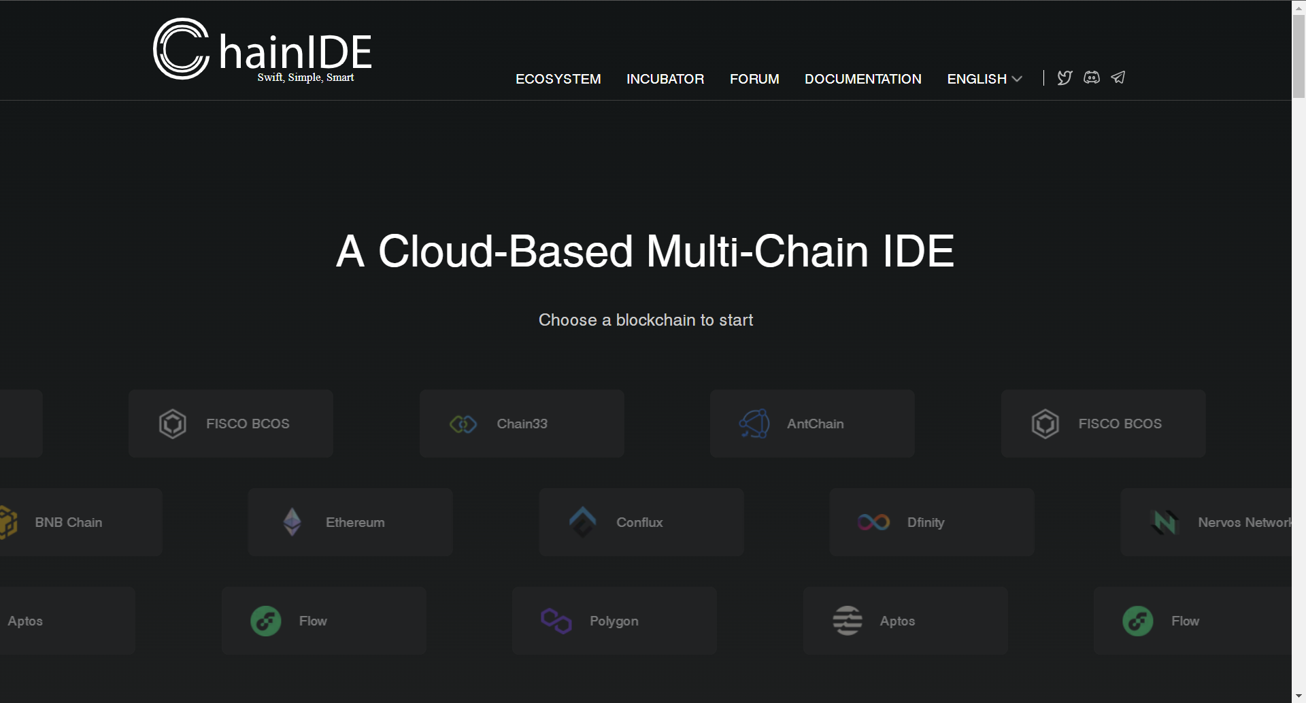Click FISCO BCOS hexagon icon beside Chain33
This screenshot has width=1306, height=703.
pyautogui.click(x=173, y=424)
